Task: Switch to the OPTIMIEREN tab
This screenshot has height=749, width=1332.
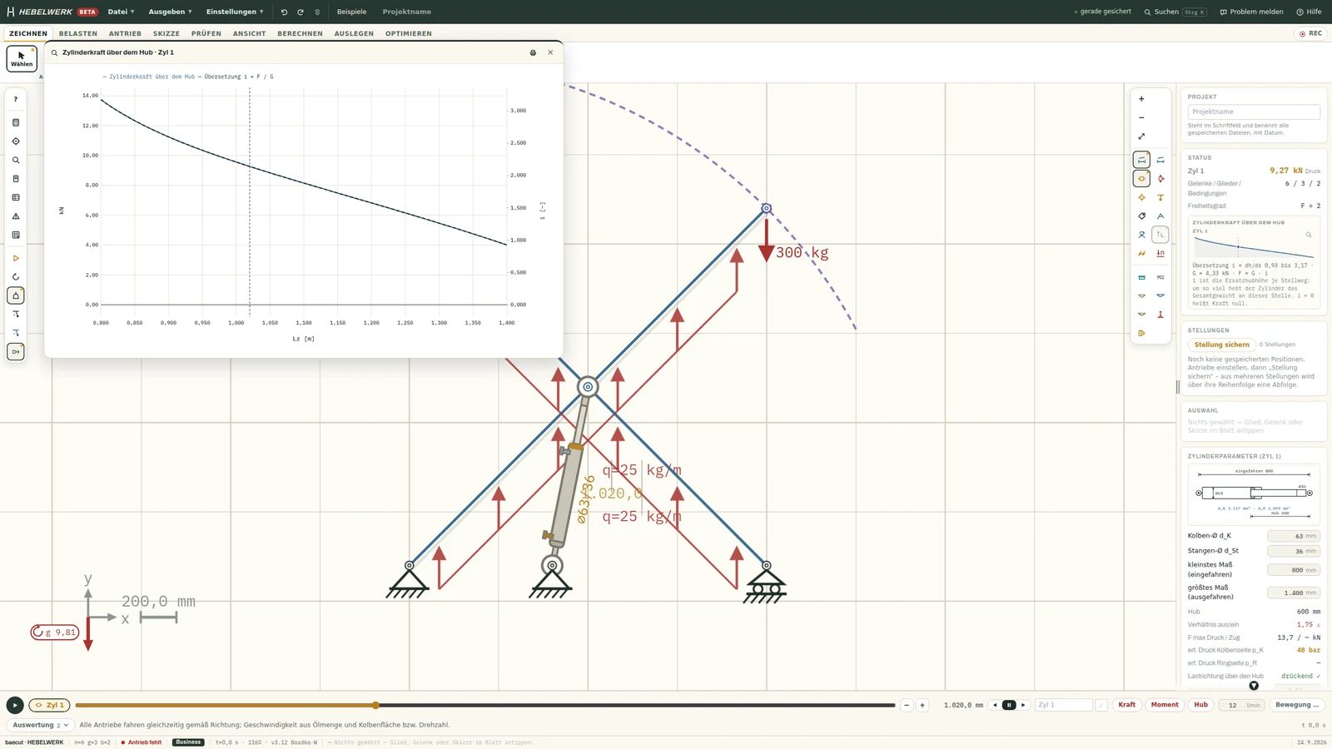Action: tap(409, 33)
